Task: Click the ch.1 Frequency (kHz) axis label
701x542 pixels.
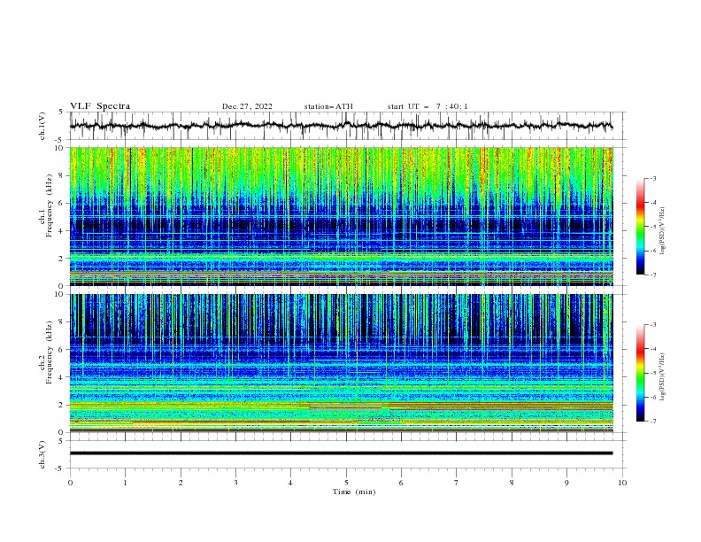Action: pos(46,204)
